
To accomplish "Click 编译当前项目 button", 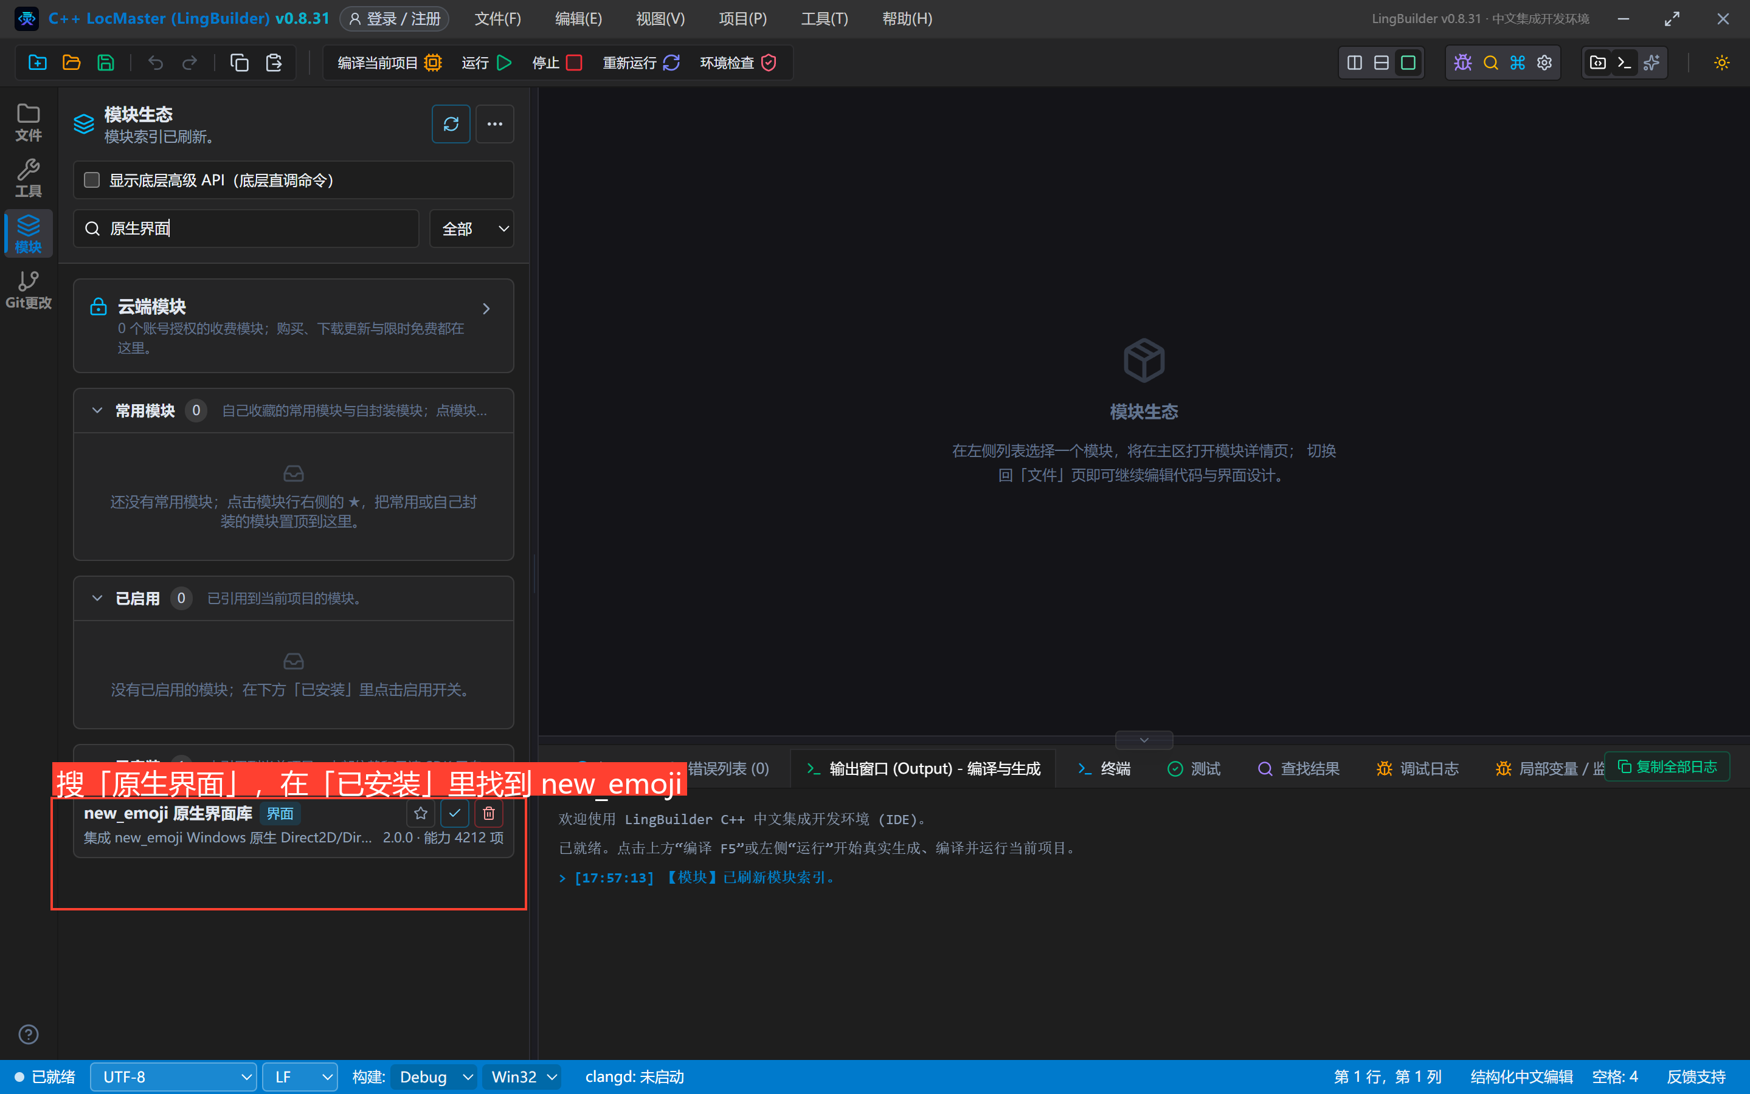I will [x=389, y=63].
